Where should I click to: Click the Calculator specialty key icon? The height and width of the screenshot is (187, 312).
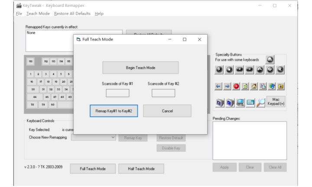pos(250,103)
